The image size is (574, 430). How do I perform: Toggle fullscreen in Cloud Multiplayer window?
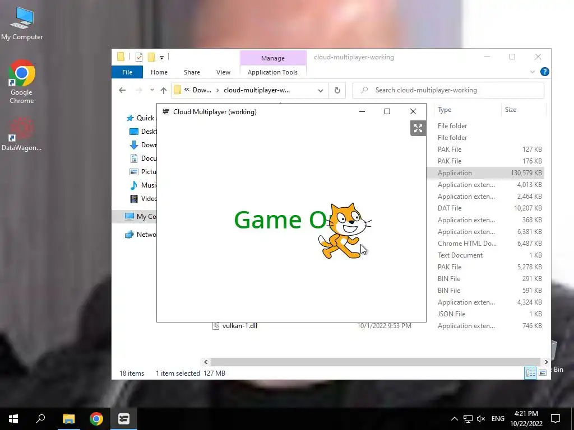point(418,128)
